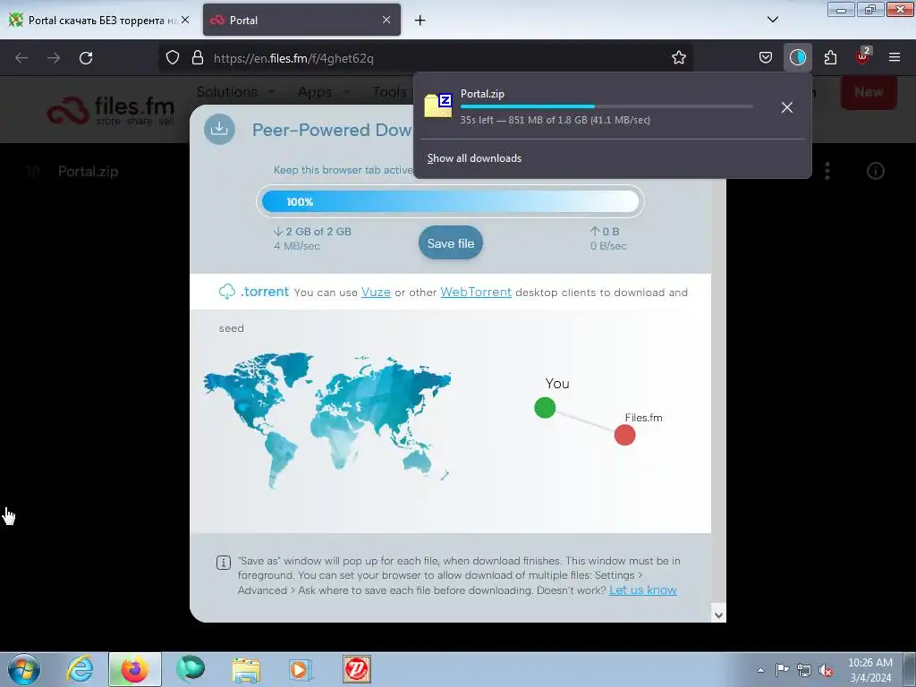
Task: Click the 100% peer download progress bar
Action: (x=451, y=201)
